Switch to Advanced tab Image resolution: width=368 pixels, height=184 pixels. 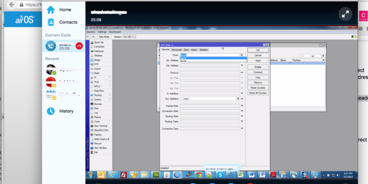click(x=176, y=50)
